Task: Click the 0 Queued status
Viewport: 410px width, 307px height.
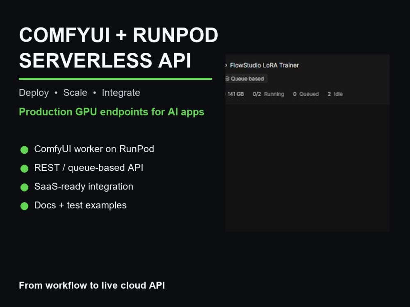Action: click(306, 94)
